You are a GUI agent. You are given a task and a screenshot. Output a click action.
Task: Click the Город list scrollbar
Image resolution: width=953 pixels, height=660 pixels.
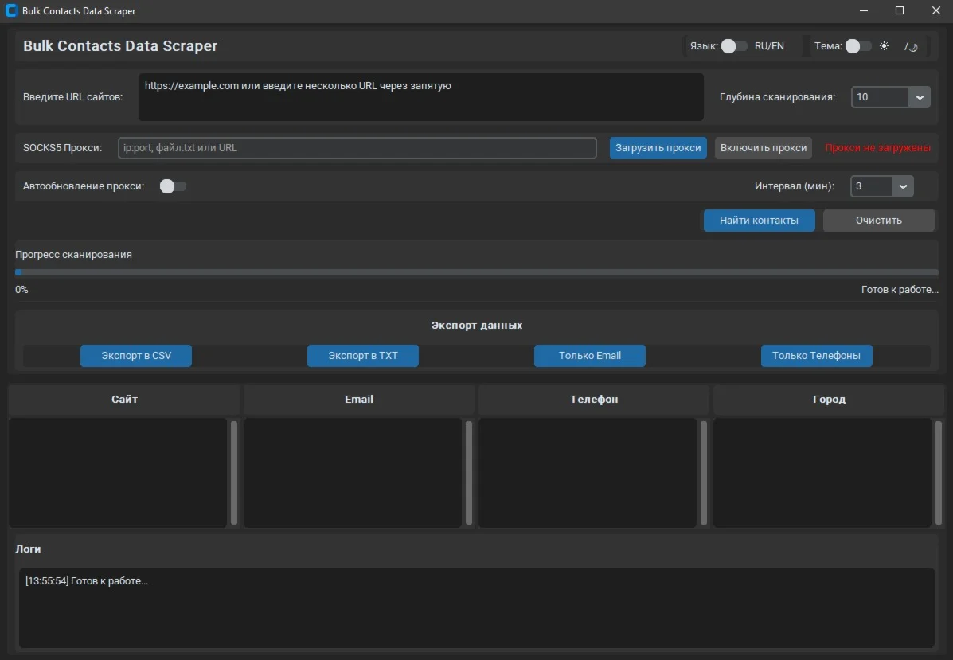click(938, 473)
